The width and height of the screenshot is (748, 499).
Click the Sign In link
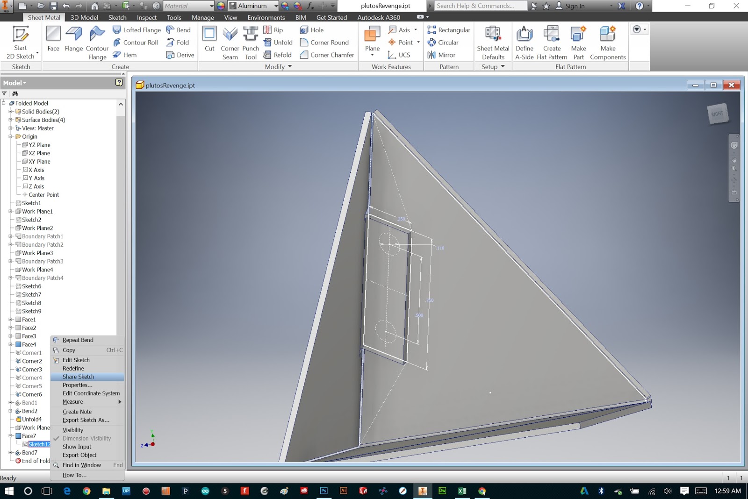574,6
